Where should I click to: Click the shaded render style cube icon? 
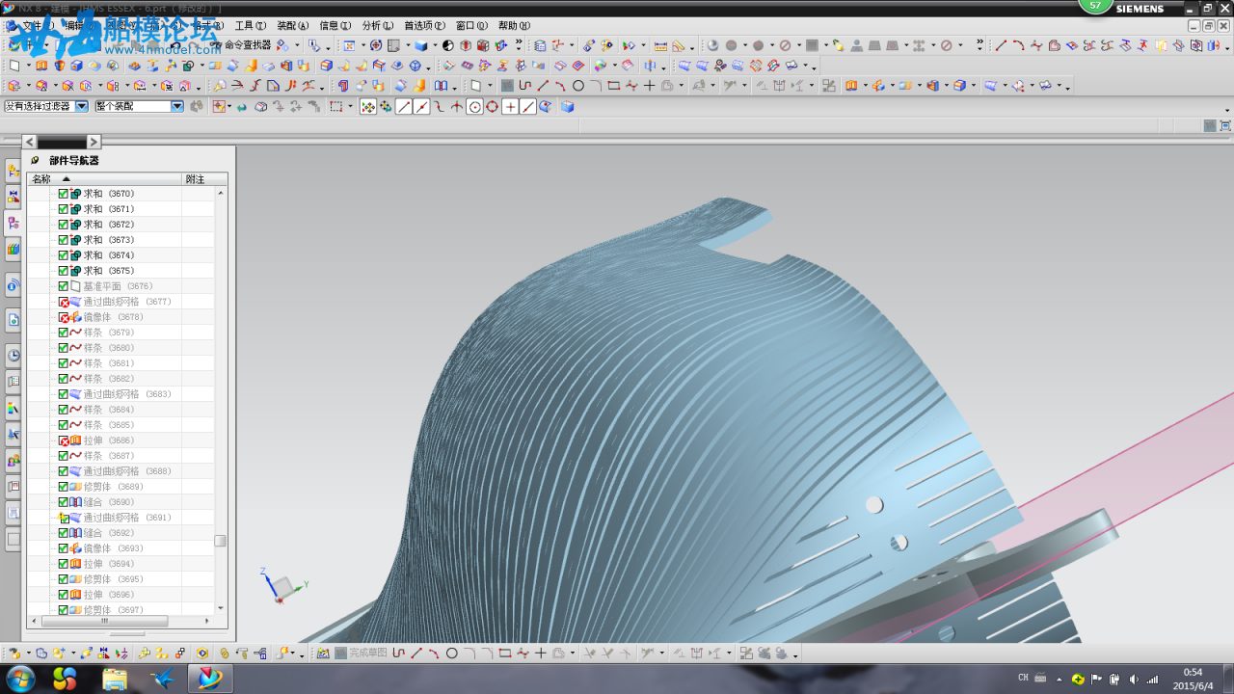pos(421,45)
